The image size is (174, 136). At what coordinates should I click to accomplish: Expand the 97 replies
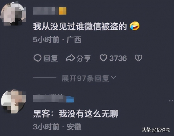(85, 78)
